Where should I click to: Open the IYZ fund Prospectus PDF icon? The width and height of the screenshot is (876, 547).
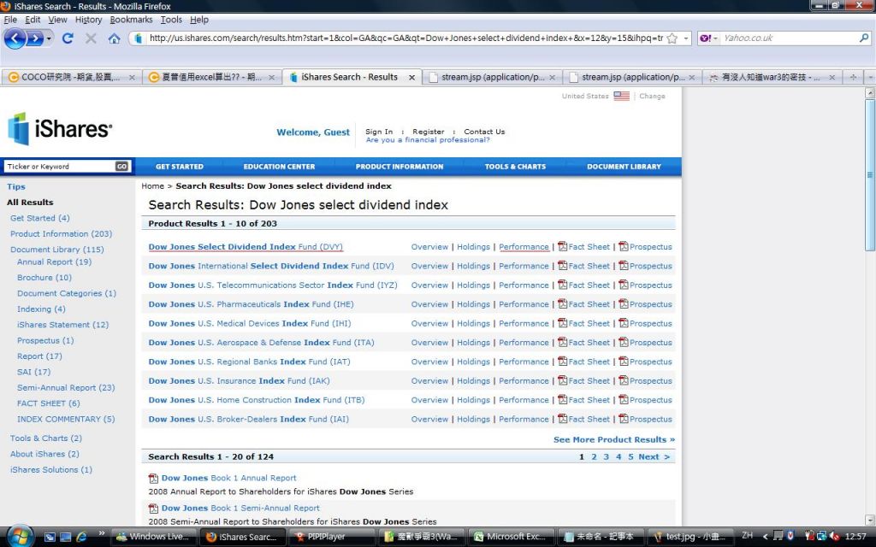coord(624,285)
